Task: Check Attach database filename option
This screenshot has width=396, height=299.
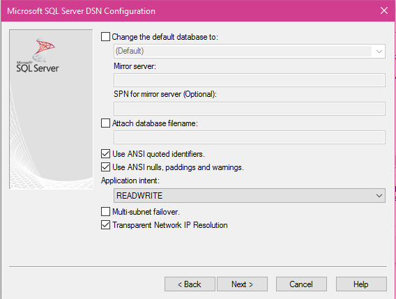Action: click(x=105, y=123)
